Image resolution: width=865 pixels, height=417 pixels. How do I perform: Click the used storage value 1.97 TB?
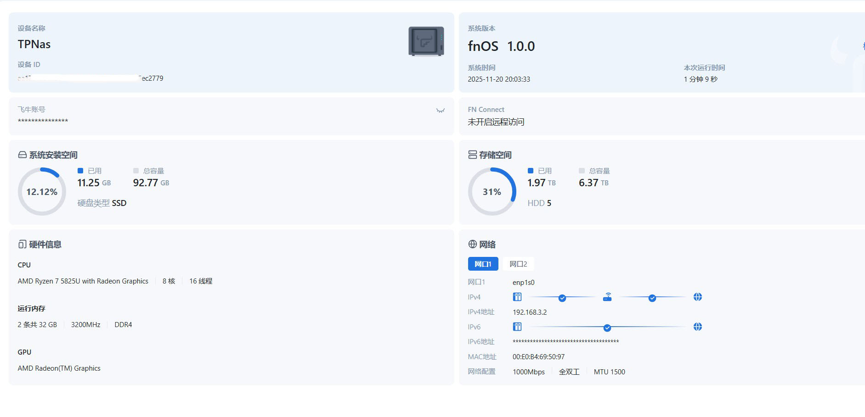(542, 183)
